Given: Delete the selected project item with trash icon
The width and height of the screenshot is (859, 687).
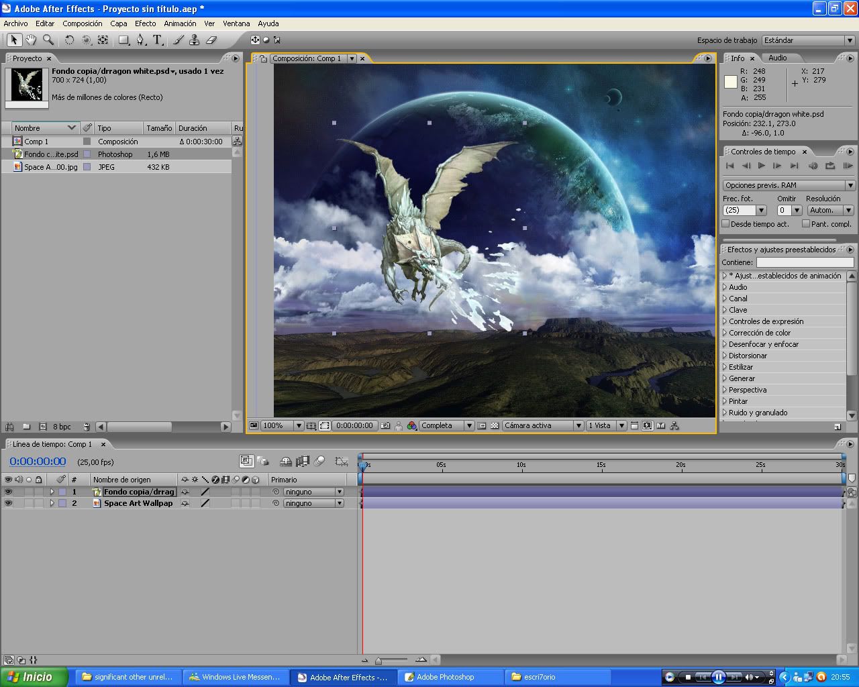Looking at the screenshot, I should (87, 427).
